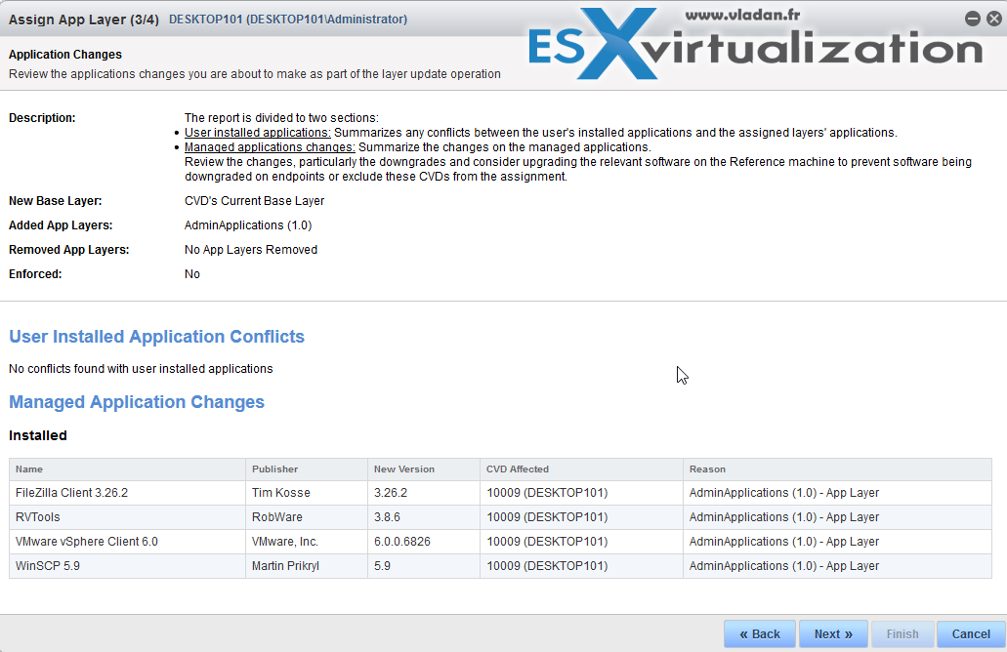This screenshot has width=1007, height=652.
Task: Click the User installed applications underlined text
Action: click(x=258, y=133)
